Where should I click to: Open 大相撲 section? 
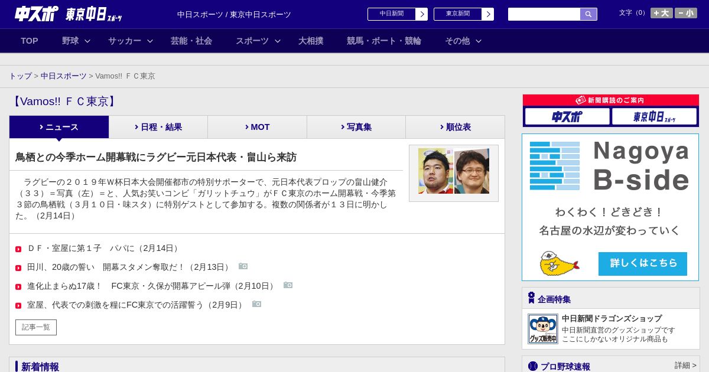pyautogui.click(x=311, y=41)
